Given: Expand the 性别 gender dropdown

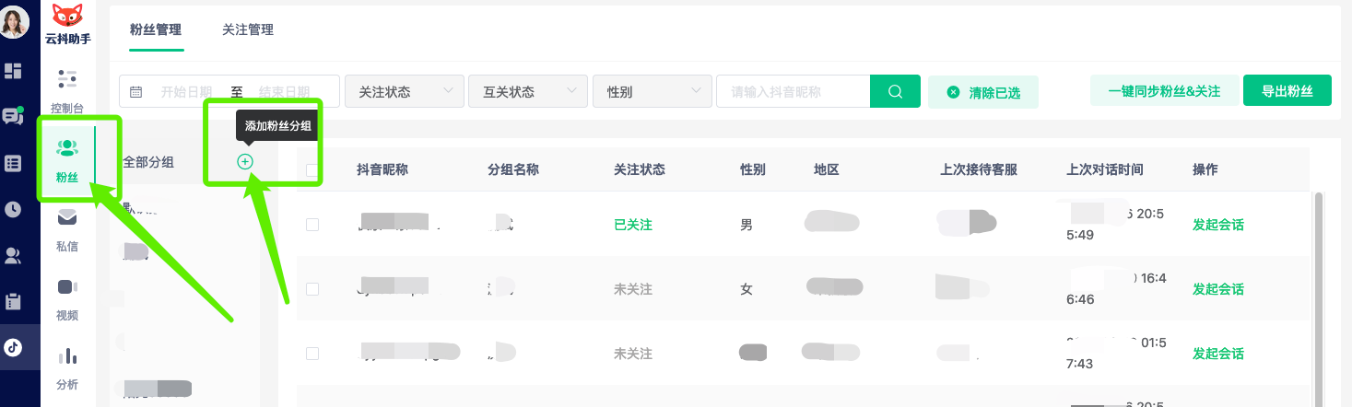Looking at the screenshot, I should pos(652,92).
